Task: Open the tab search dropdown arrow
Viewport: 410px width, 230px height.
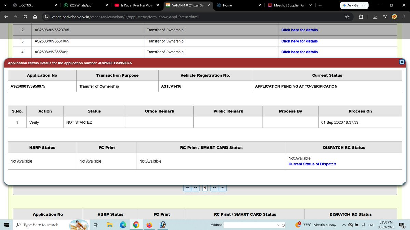Action: pyautogui.click(x=5, y=5)
